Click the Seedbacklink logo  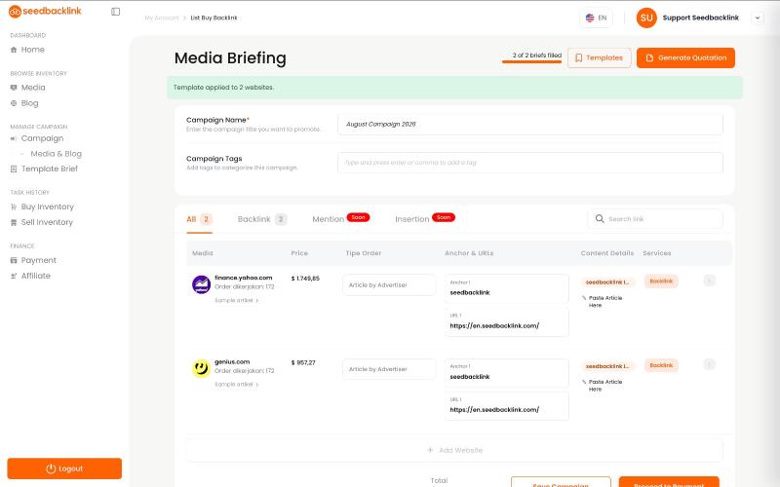45,11
